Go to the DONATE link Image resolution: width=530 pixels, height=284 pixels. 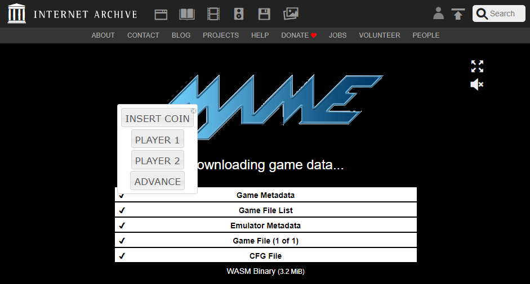[299, 35]
